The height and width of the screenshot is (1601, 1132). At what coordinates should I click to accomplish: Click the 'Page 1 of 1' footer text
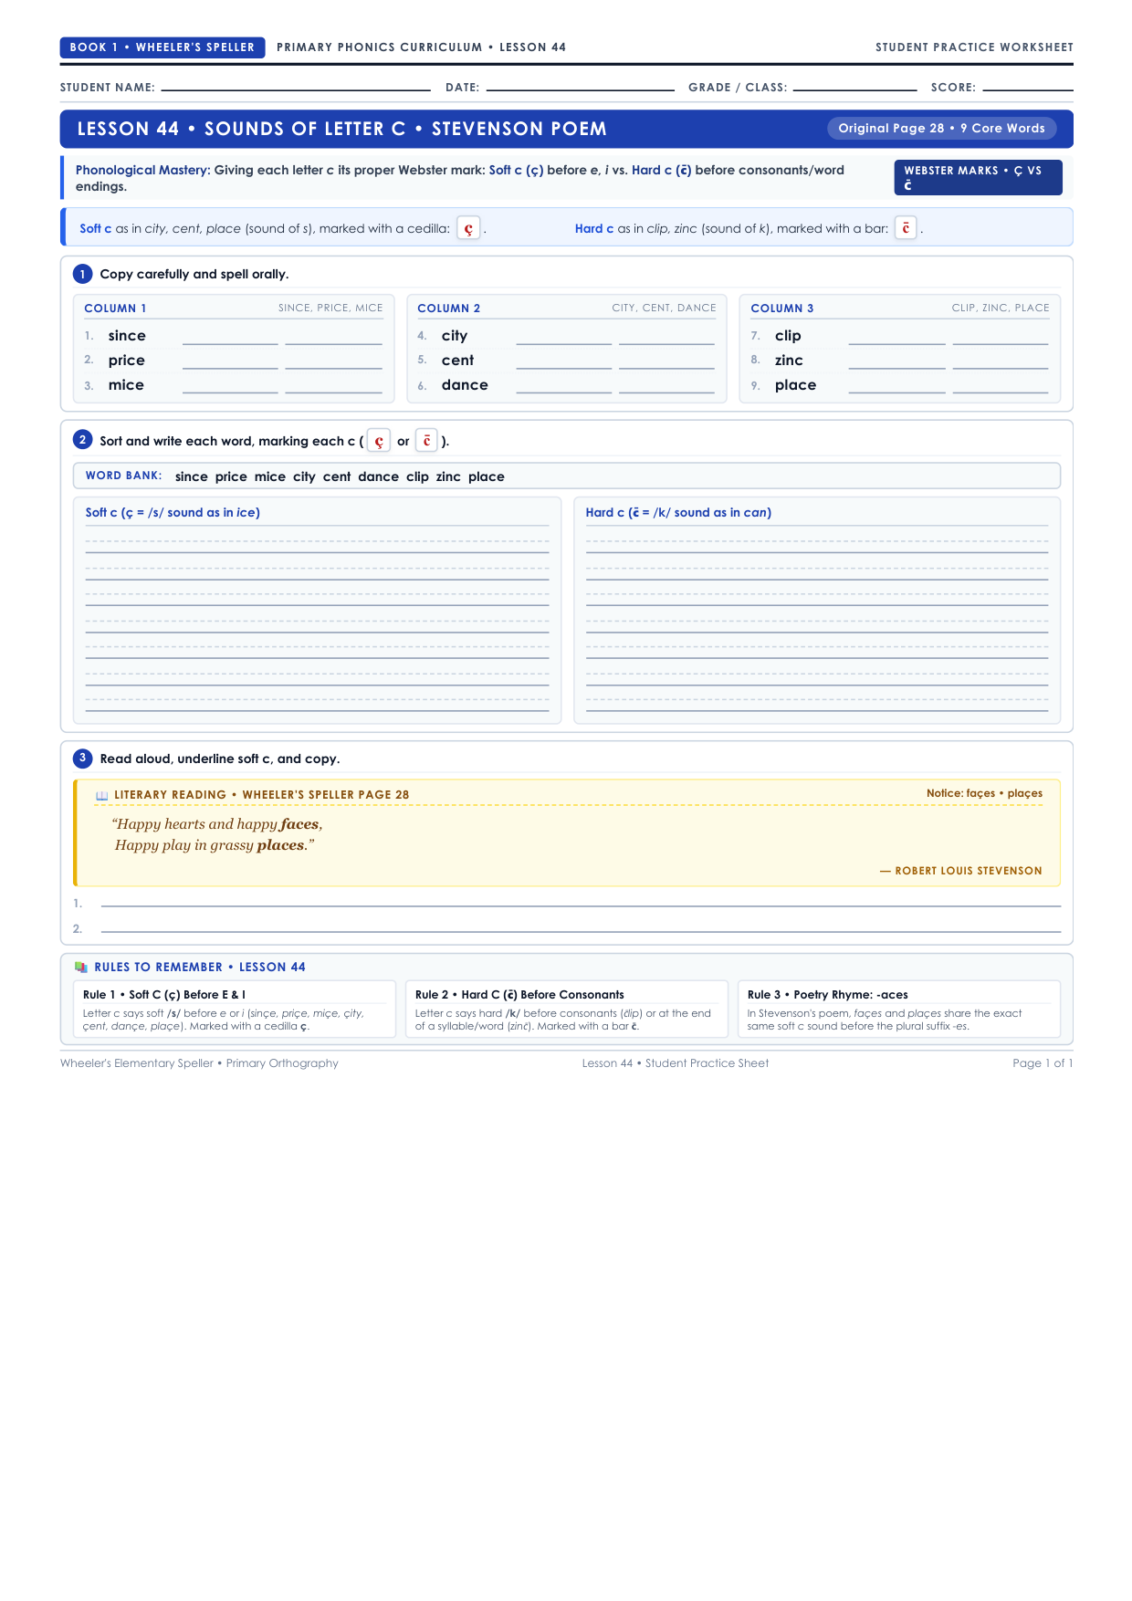pyautogui.click(x=1043, y=1063)
